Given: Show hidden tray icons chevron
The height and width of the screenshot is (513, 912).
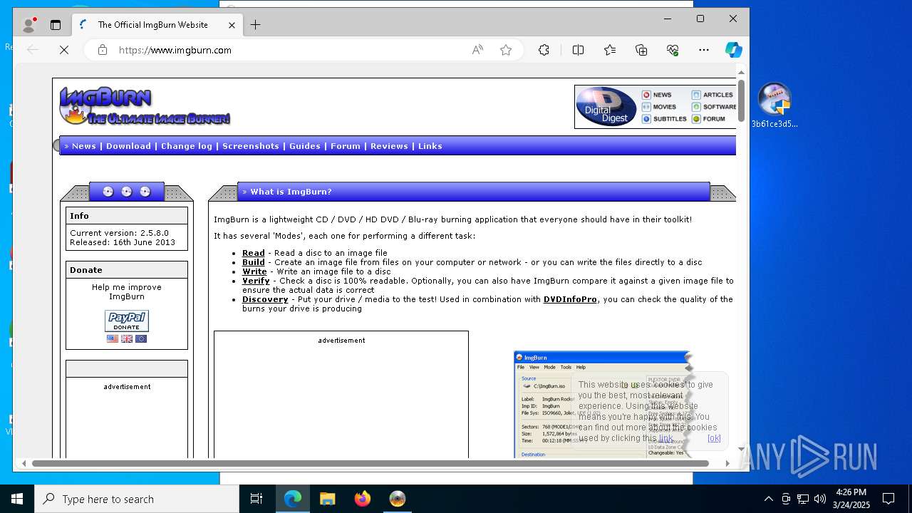Looking at the screenshot, I should coord(768,499).
